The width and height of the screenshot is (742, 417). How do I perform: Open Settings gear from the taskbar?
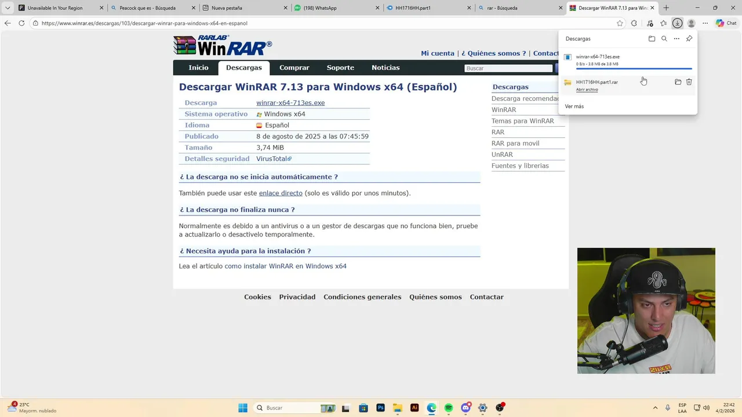click(482, 408)
